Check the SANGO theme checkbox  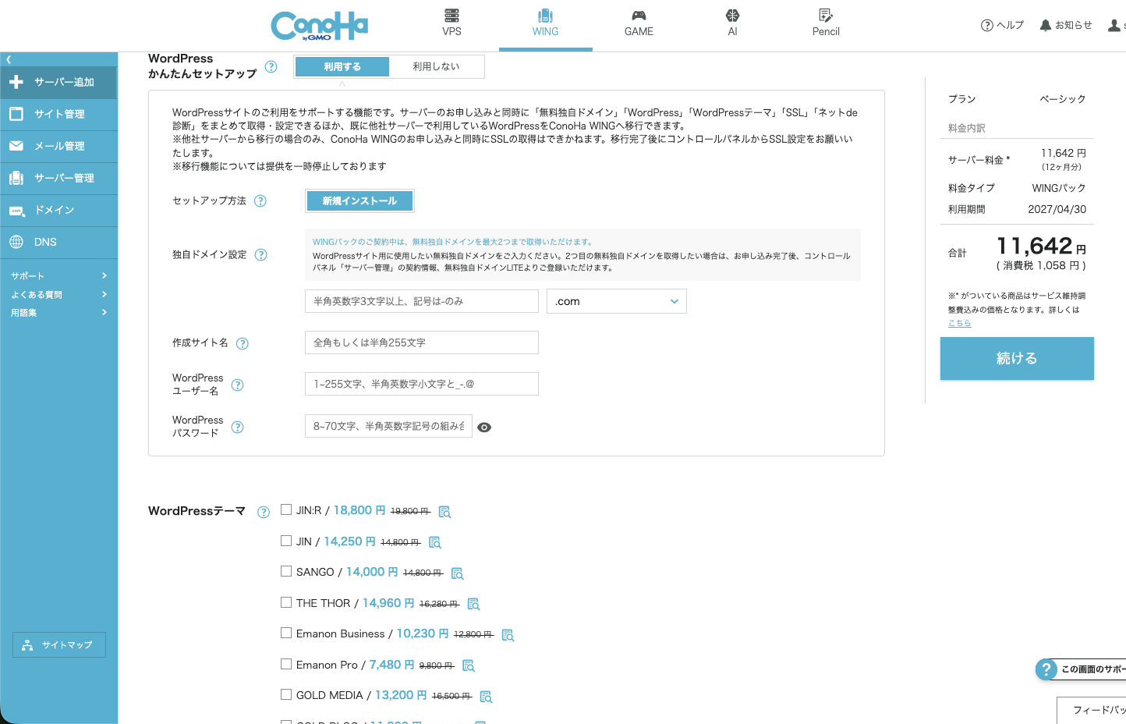pyautogui.click(x=286, y=571)
